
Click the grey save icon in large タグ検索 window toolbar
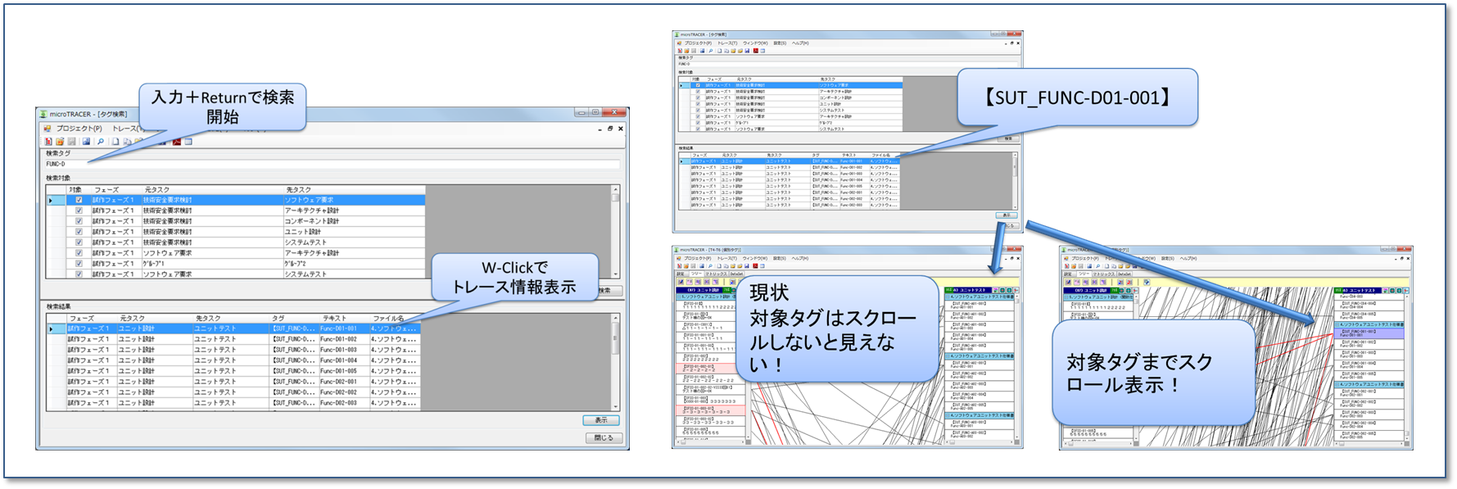(71, 142)
